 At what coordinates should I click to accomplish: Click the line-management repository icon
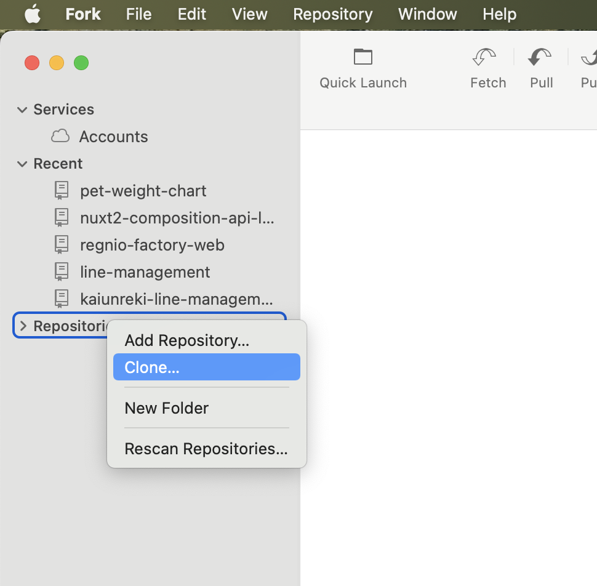[x=62, y=272]
